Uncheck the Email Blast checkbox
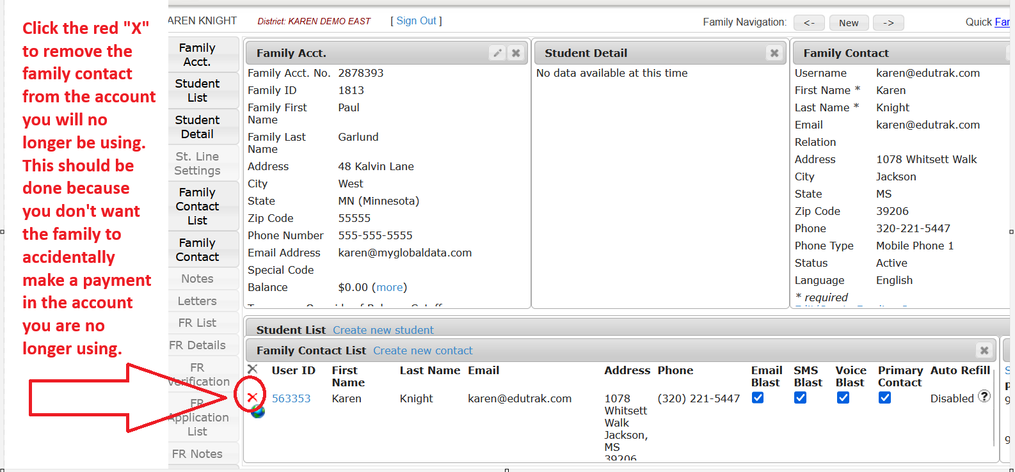Viewport: 1015px width, 472px height. pos(758,398)
